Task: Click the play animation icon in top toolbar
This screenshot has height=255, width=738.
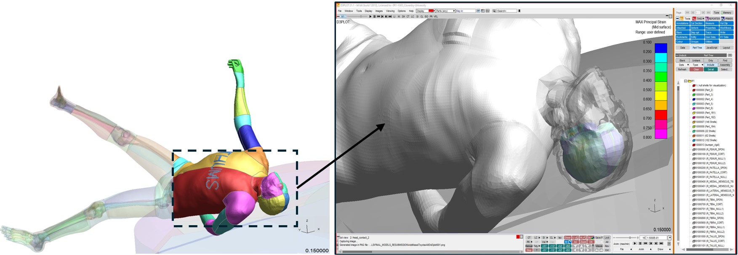Action: pos(370,16)
